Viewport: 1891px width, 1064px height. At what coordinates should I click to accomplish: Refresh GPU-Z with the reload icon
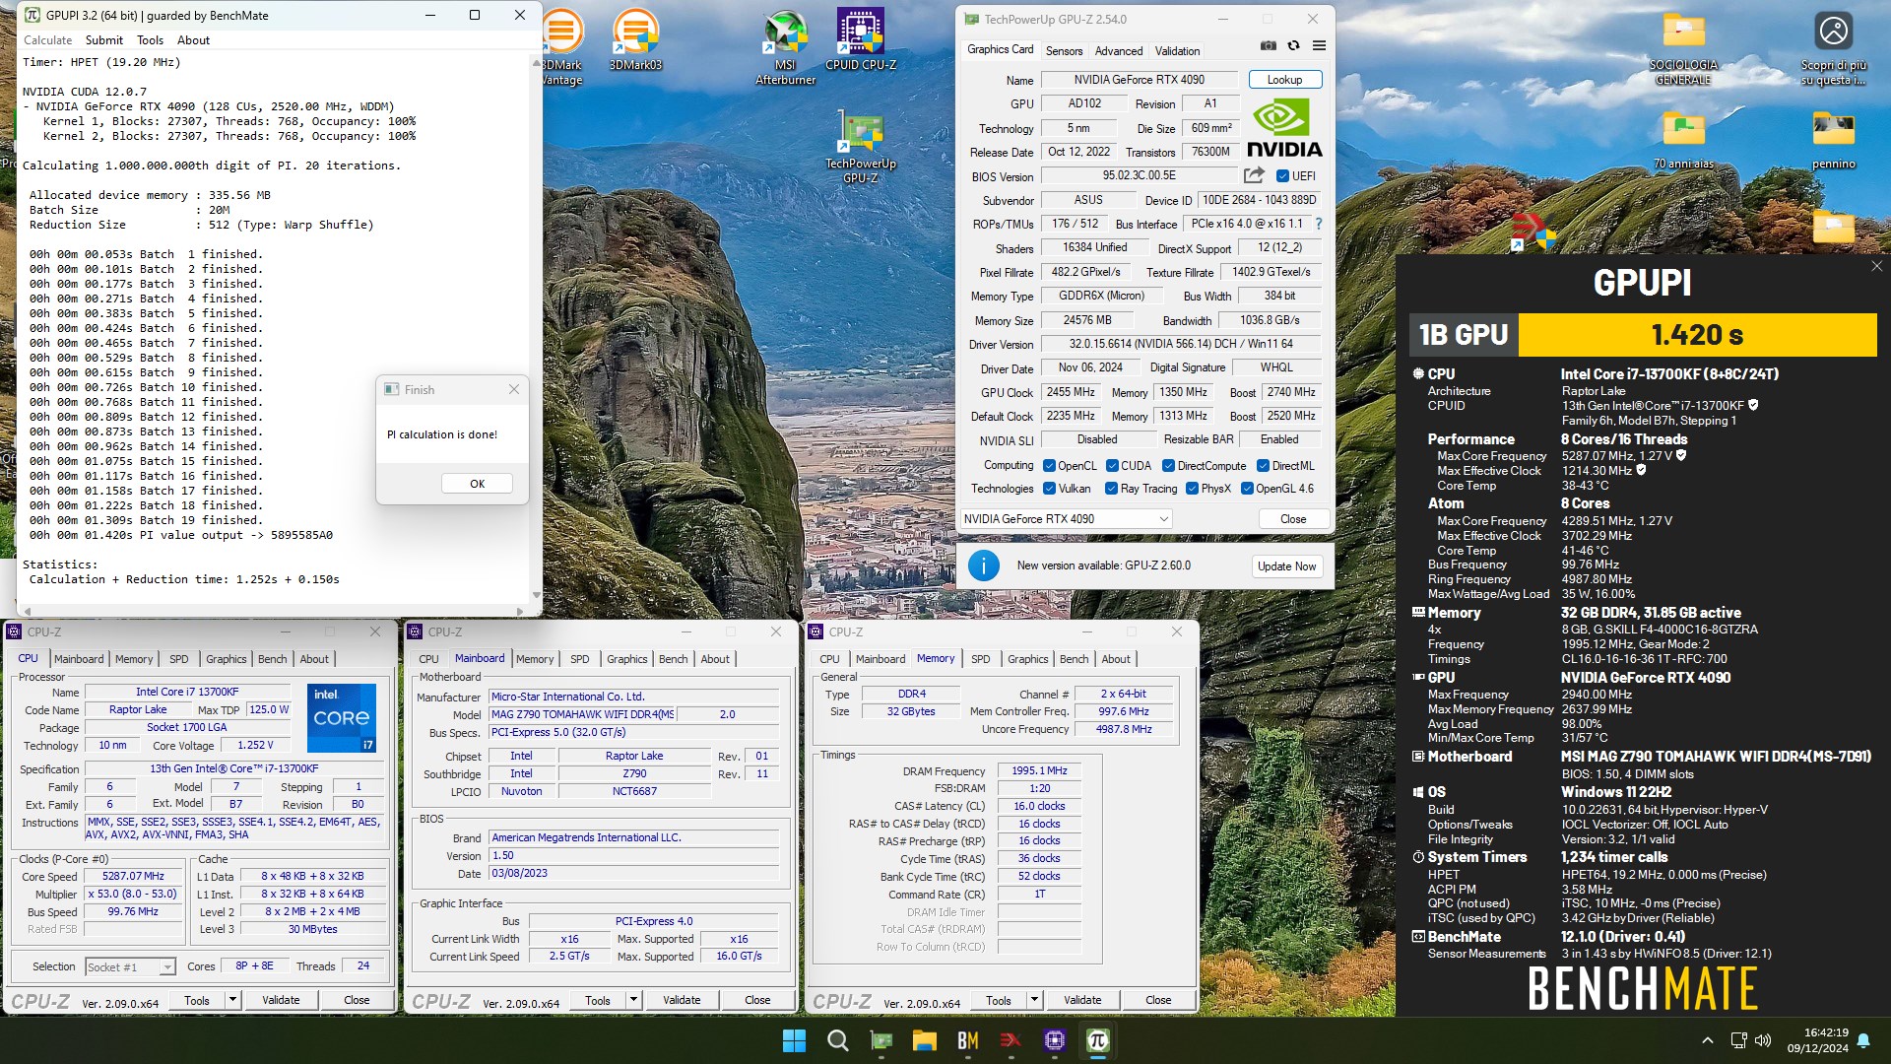point(1293,45)
